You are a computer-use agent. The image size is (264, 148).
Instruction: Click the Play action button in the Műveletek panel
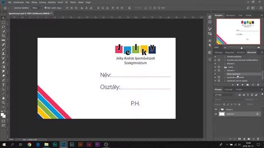tap(243, 85)
